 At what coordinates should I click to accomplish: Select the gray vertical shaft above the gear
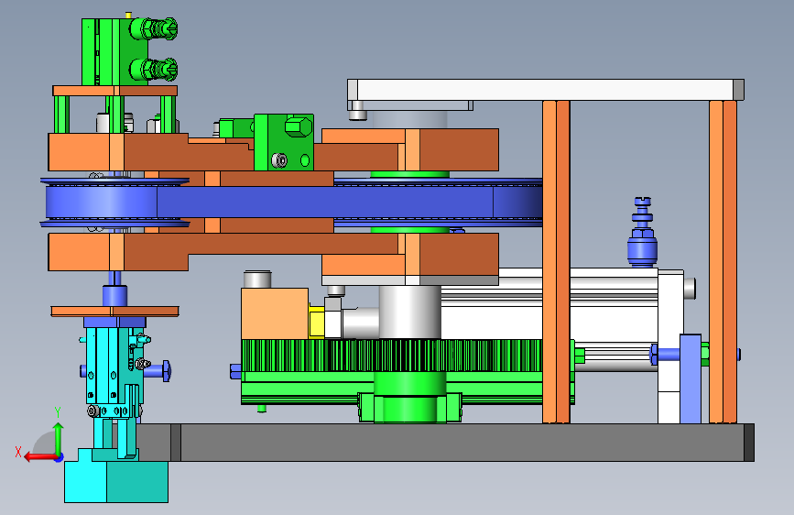409,312
